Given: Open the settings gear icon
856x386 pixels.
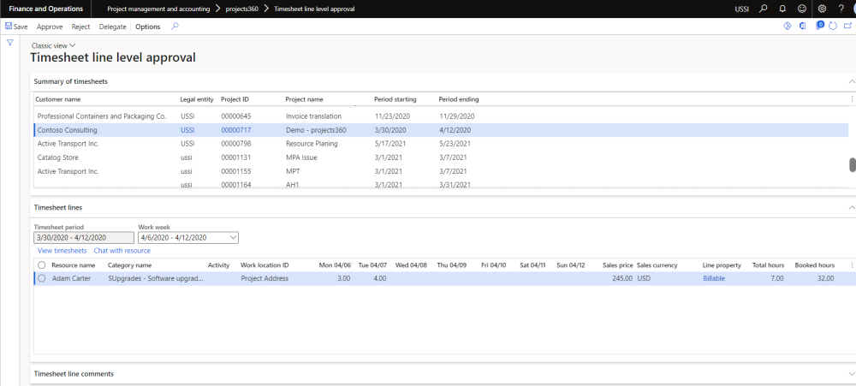Looking at the screenshot, I should point(823,9).
